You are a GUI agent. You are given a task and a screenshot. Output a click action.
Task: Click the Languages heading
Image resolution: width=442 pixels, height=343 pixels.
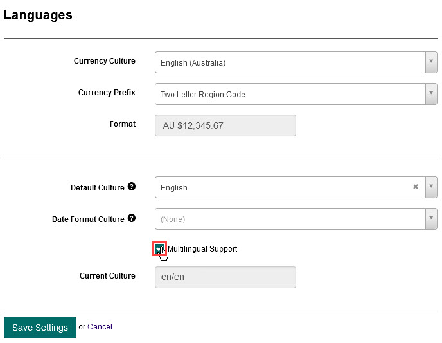pos(38,15)
